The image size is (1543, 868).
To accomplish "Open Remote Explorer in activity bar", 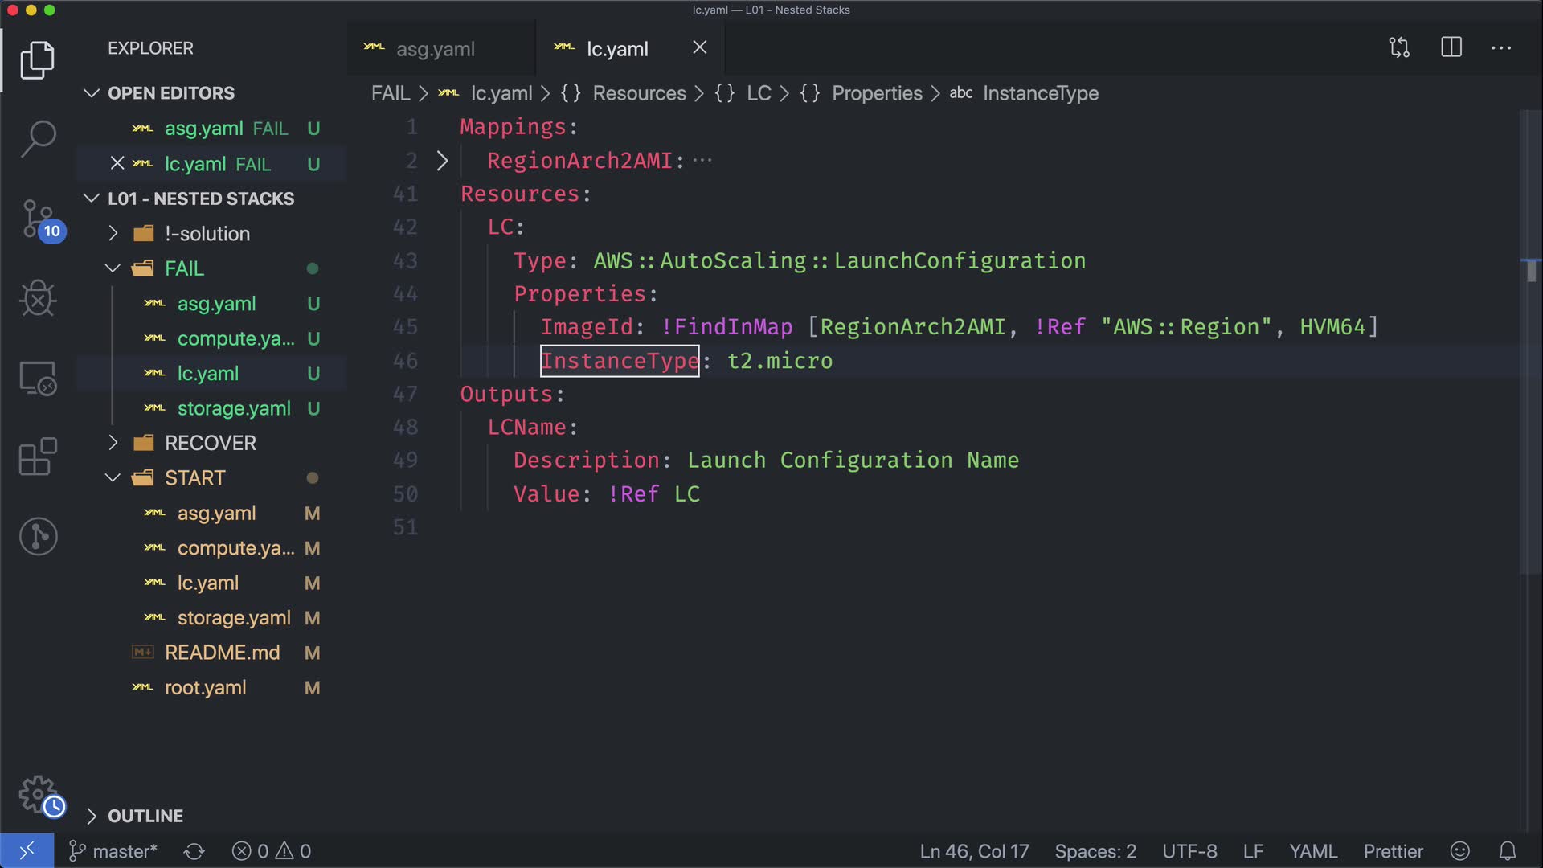I will pos(38,378).
